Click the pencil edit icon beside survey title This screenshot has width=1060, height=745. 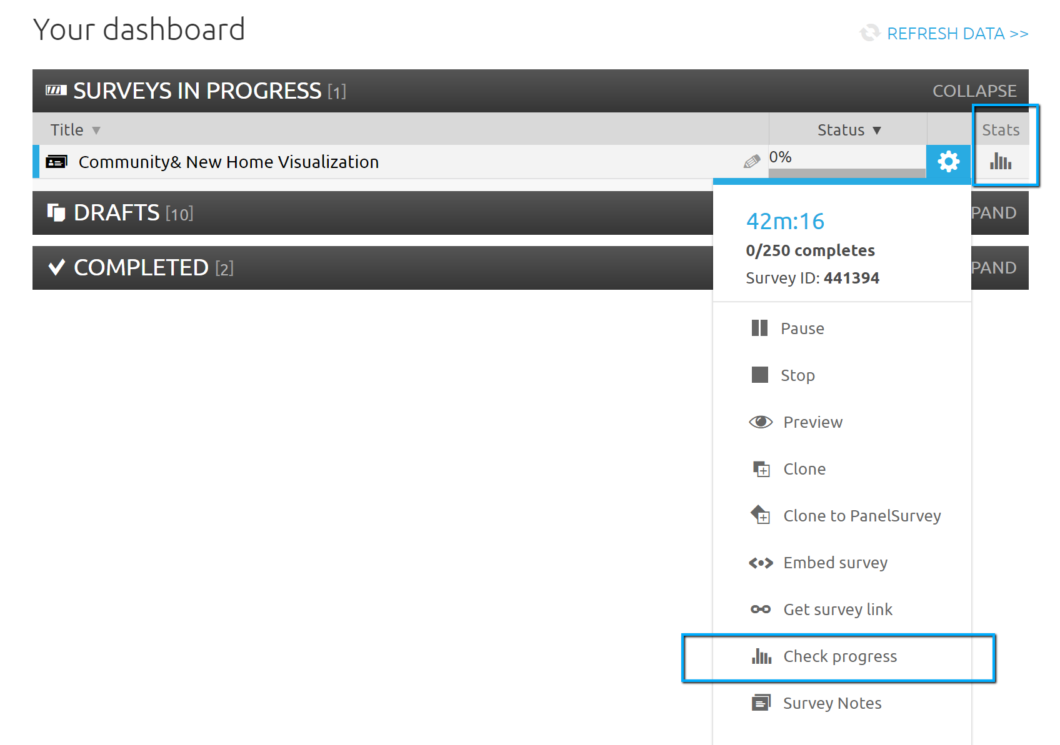click(751, 162)
